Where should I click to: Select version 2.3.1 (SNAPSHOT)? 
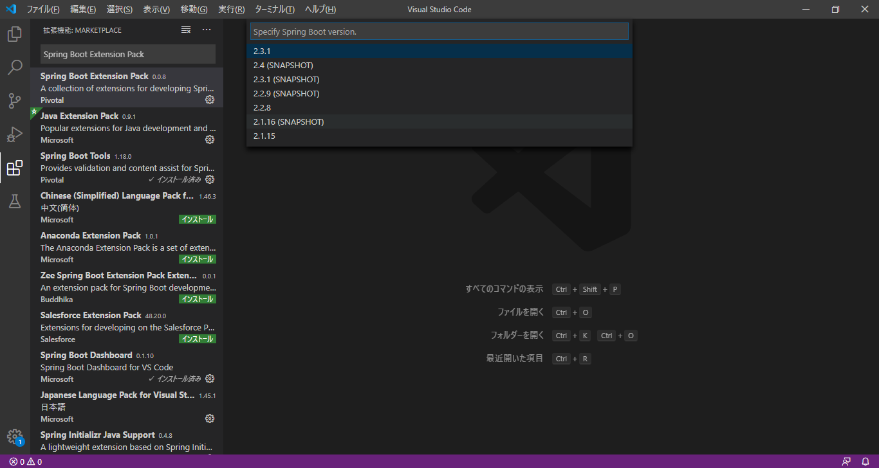pos(439,79)
